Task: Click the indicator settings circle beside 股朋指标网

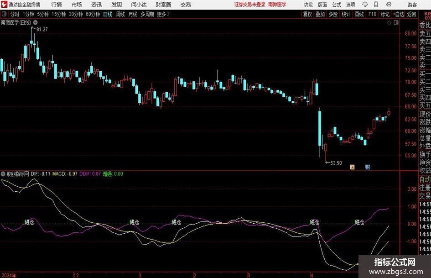Action: coord(3,174)
